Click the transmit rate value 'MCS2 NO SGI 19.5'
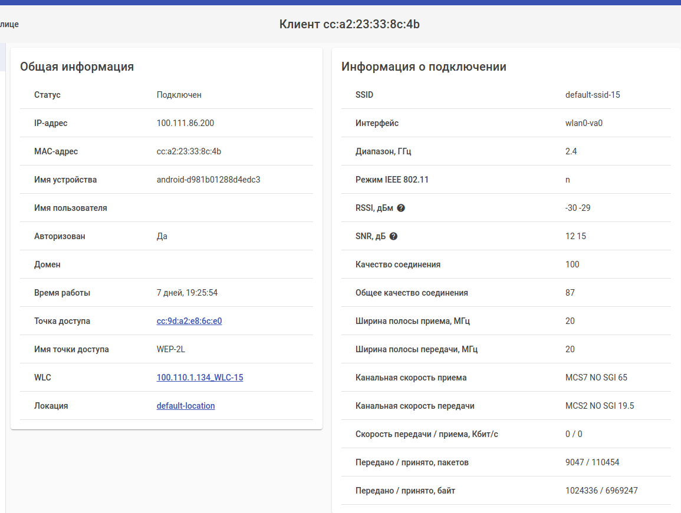Screen dimensions: 681x513 600,406
